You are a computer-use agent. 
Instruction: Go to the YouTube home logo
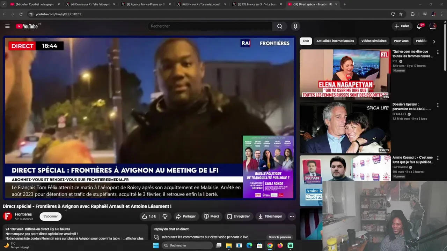click(x=28, y=26)
